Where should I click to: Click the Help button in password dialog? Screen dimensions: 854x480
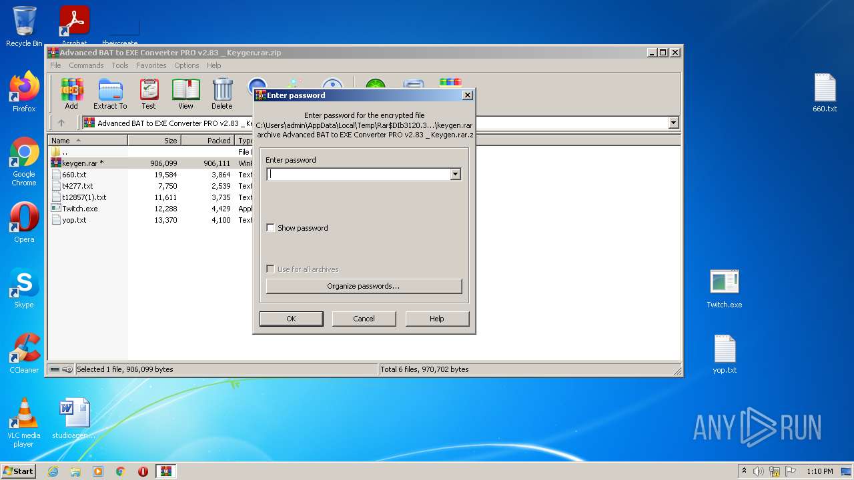437,319
